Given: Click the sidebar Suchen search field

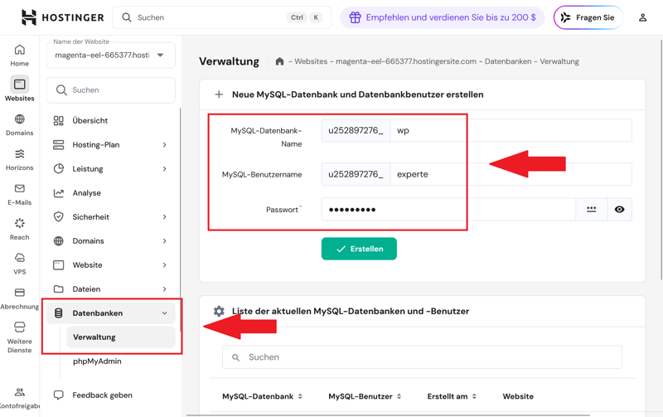Looking at the screenshot, I should click(111, 90).
